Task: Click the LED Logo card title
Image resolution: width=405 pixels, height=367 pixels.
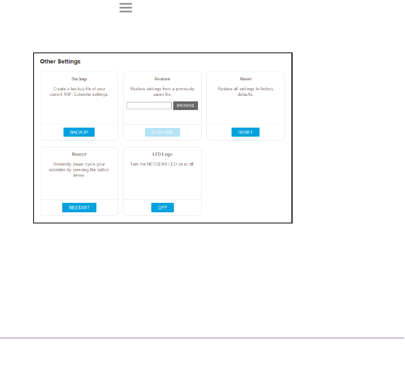Action: pos(162,154)
